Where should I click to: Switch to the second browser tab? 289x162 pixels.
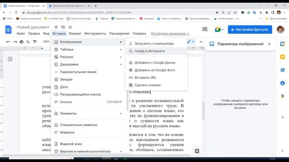coord(69,6)
